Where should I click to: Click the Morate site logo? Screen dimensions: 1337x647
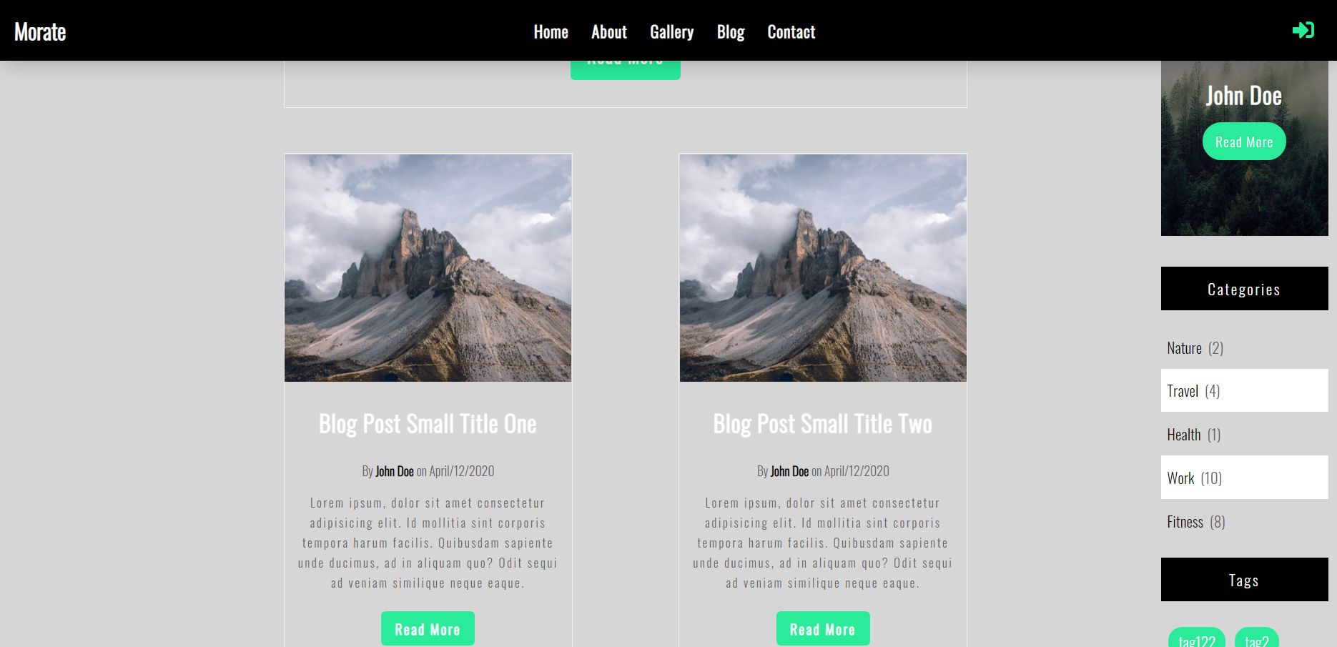tap(40, 31)
